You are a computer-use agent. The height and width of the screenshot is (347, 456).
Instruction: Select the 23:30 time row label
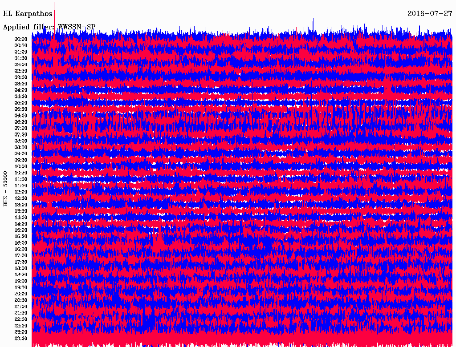21,339
